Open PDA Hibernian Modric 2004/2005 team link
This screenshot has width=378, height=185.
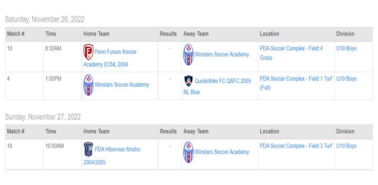112,156
